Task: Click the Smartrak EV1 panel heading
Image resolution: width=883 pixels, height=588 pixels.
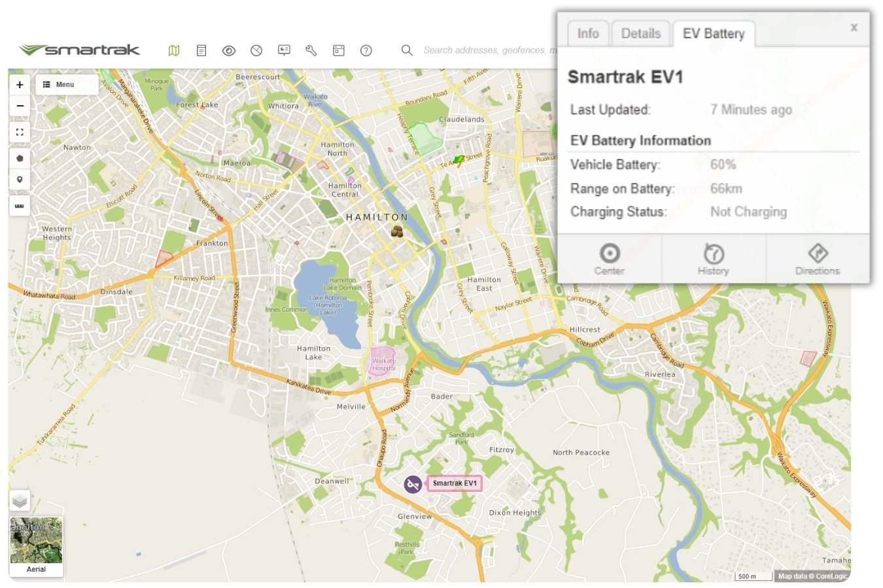Action: [x=625, y=77]
